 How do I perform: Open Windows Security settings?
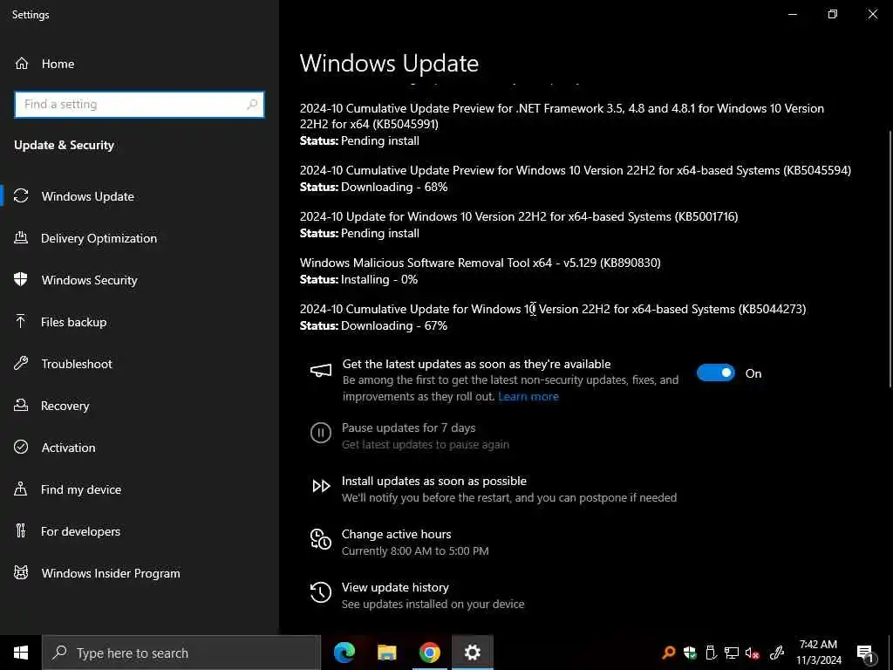click(90, 280)
